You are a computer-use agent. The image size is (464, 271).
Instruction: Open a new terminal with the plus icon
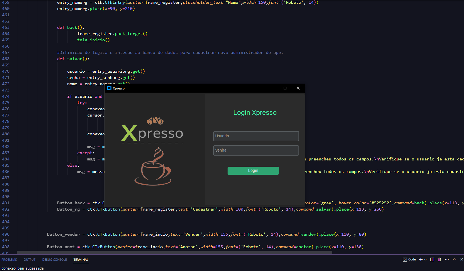point(420,259)
